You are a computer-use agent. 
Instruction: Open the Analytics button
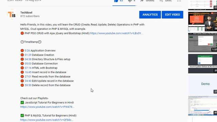coord(150,15)
